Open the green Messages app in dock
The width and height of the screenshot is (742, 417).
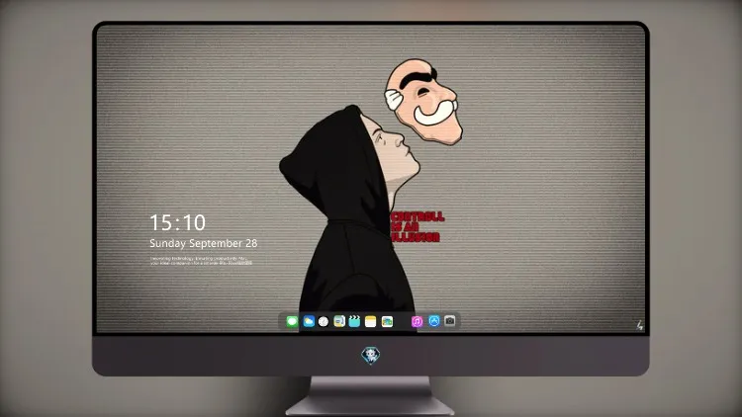coord(292,321)
